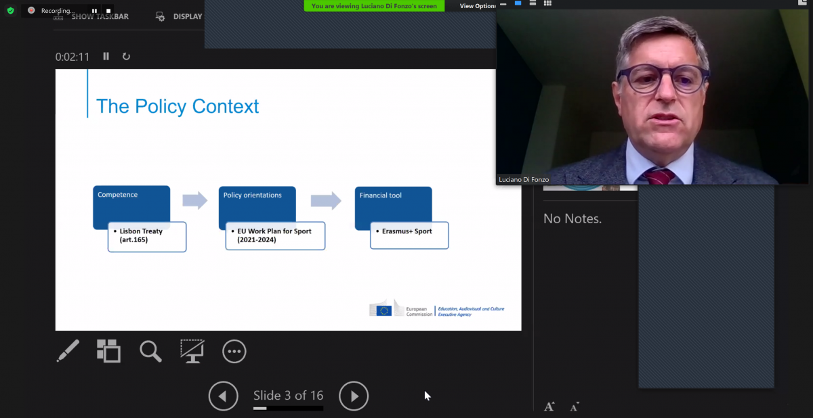The image size is (813, 418).
Task: Go to the previous slide
Action: point(224,396)
